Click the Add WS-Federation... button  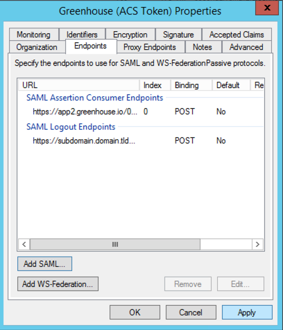coord(58,284)
